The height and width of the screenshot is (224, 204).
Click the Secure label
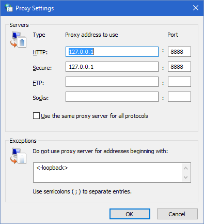(42, 68)
